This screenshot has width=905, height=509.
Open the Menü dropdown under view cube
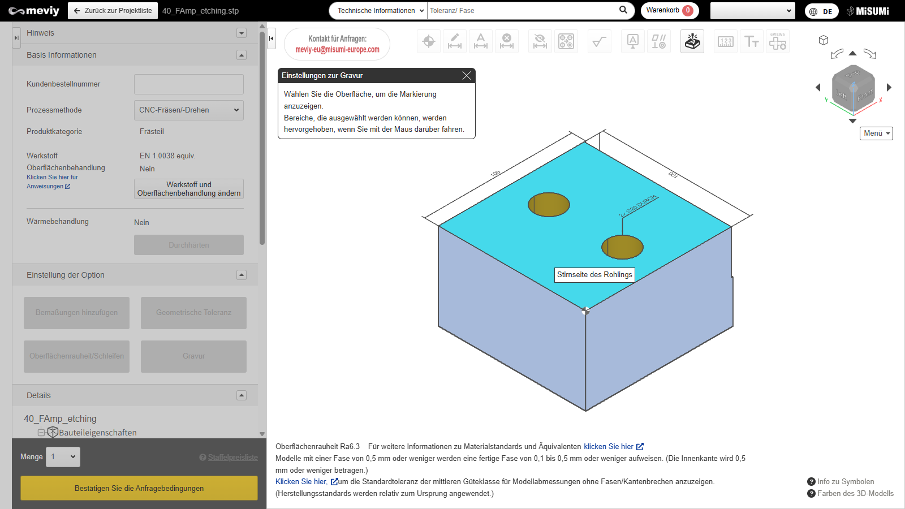(x=876, y=133)
